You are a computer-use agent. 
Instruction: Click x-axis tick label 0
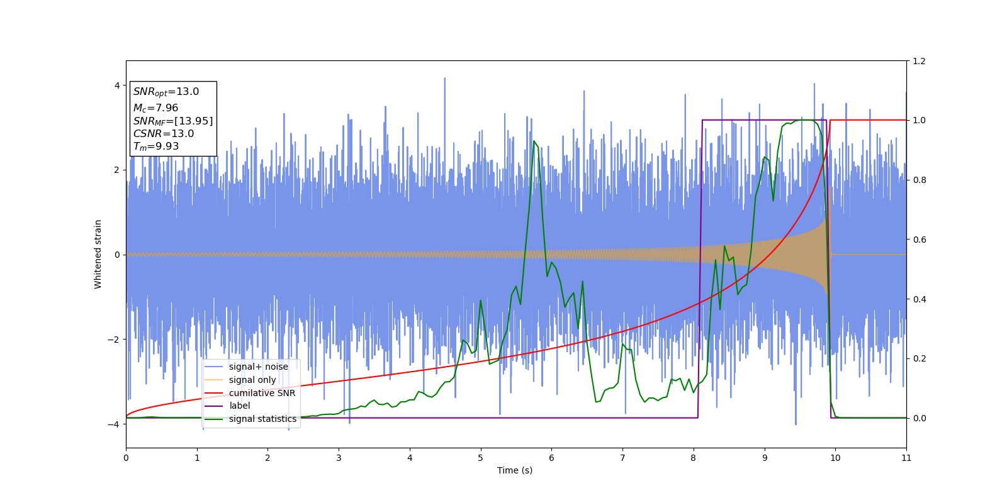126,458
